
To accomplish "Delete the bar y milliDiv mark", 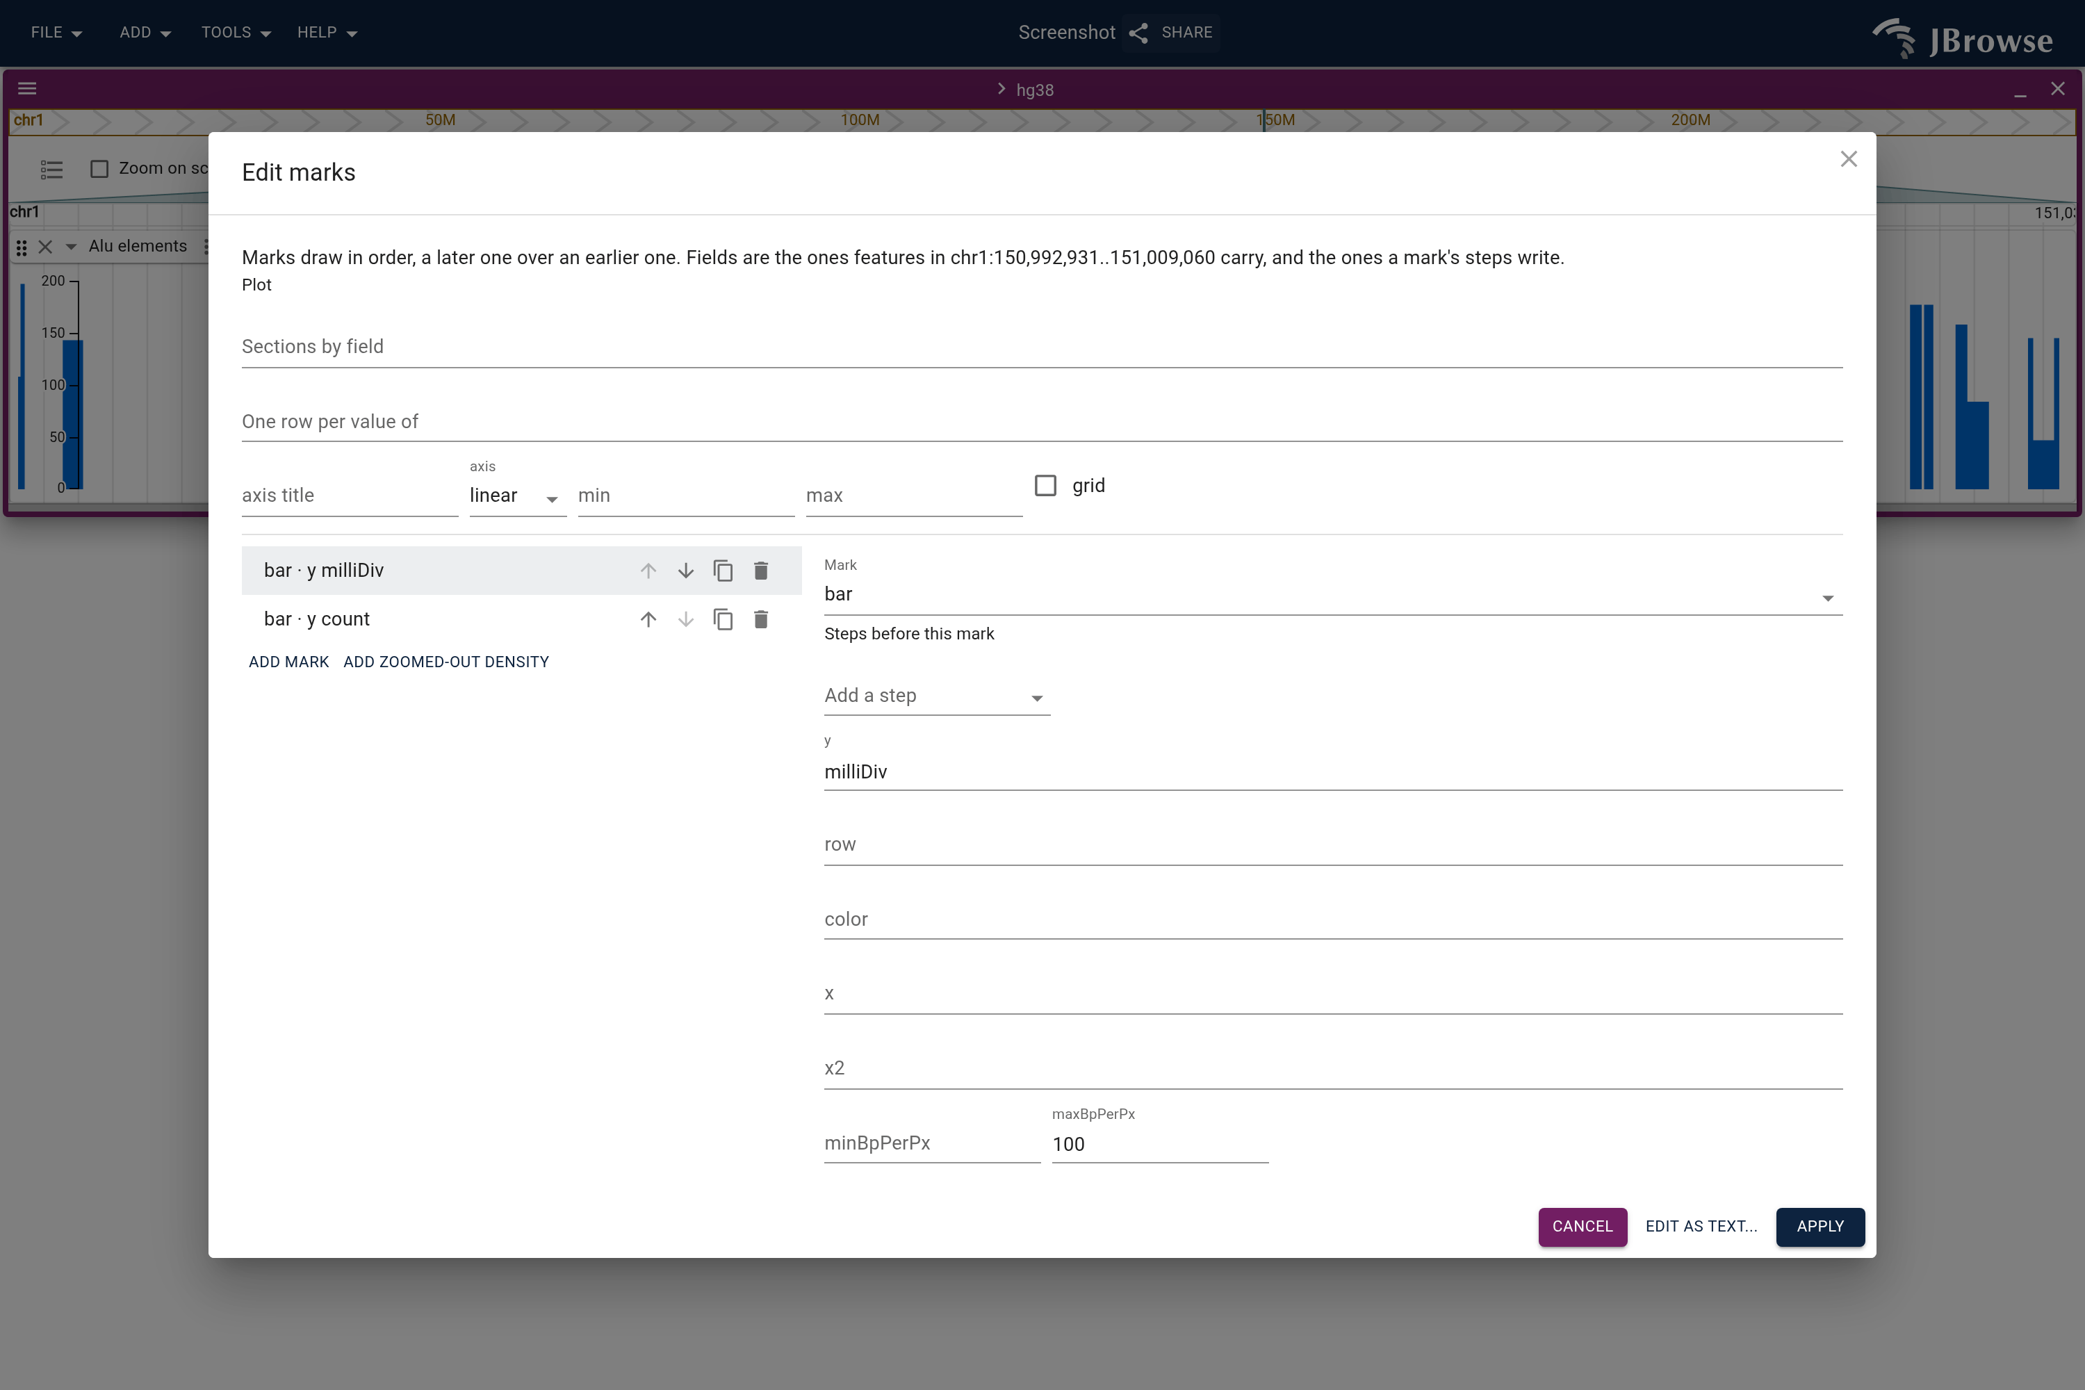I will [760, 571].
